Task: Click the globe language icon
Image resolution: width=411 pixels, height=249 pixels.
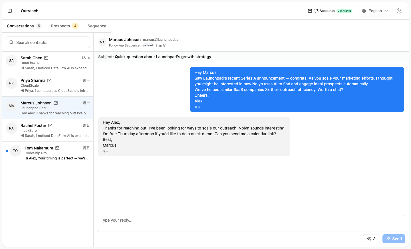Action: (364, 11)
